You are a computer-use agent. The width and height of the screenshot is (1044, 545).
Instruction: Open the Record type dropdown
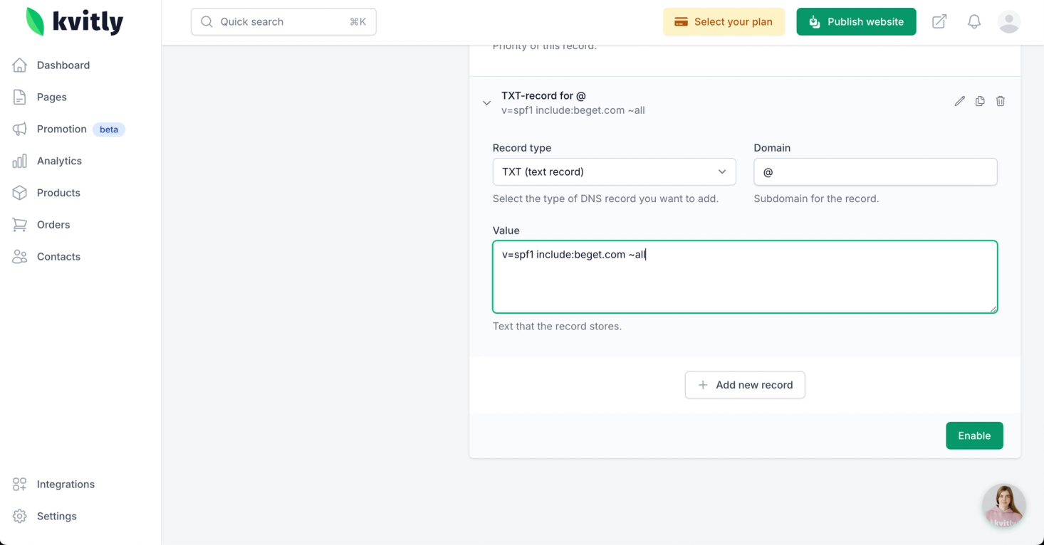(x=614, y=171)
